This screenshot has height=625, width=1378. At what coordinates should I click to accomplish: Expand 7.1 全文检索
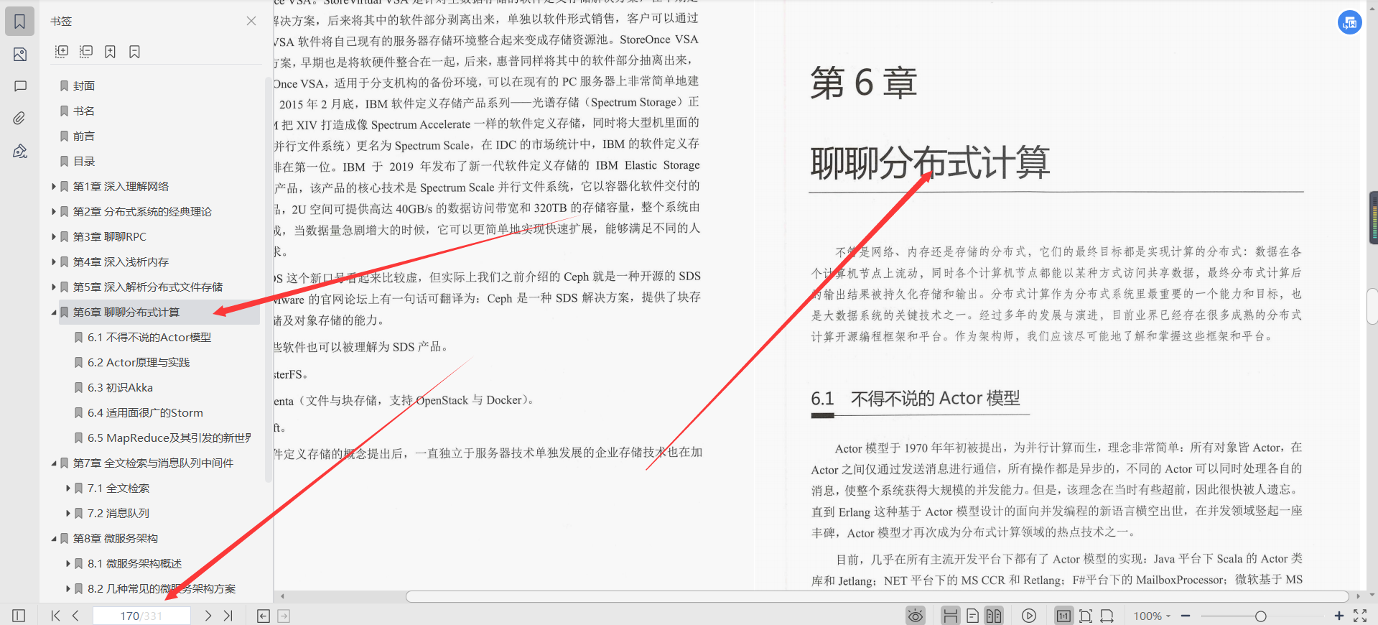pyautogui.click(x=68, y=488)
